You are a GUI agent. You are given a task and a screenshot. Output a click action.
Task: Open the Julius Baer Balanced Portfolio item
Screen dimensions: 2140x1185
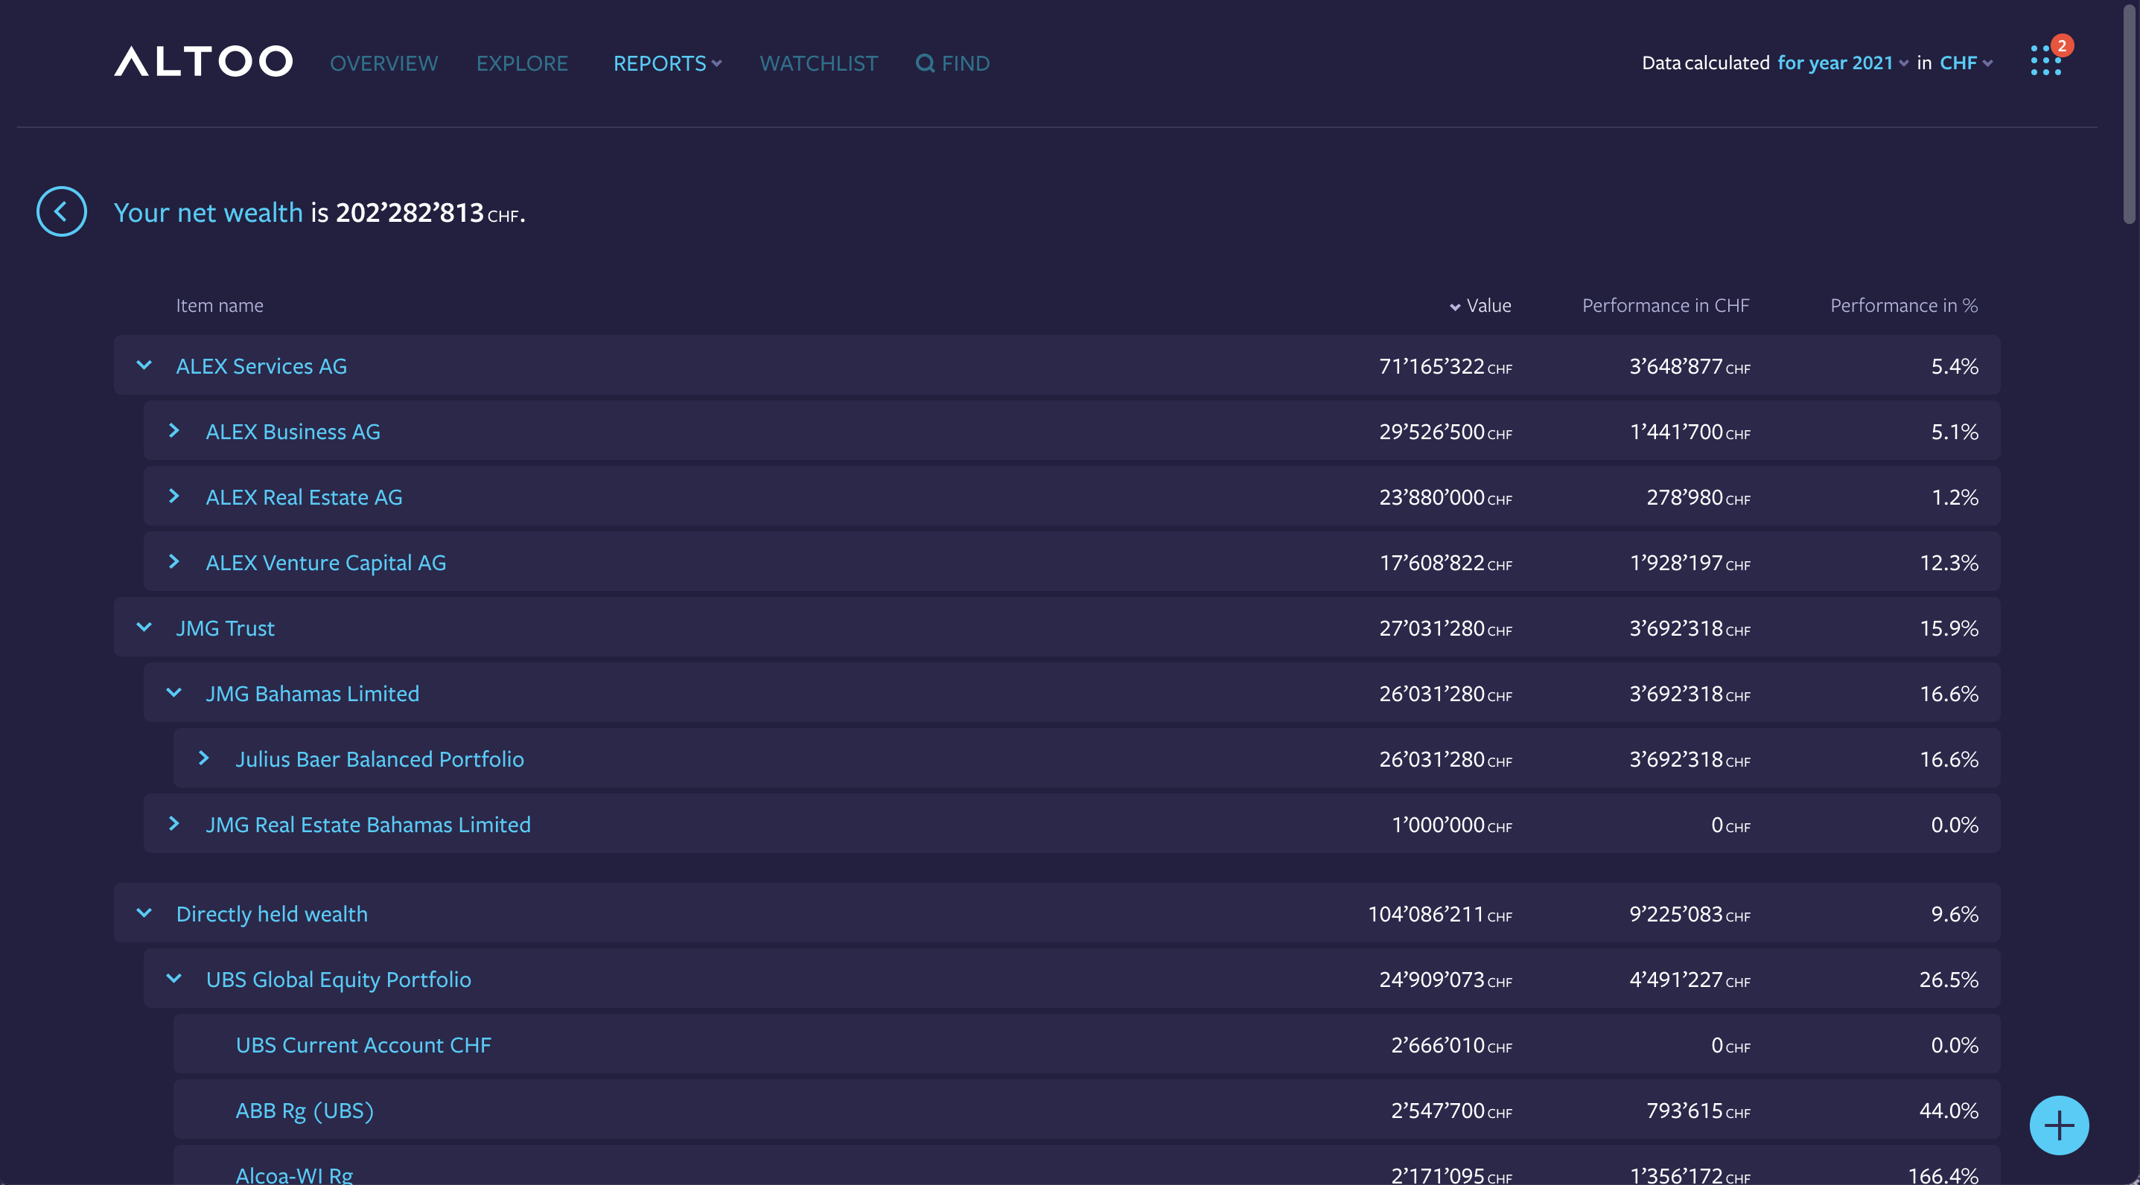click(x=380, y=760)
